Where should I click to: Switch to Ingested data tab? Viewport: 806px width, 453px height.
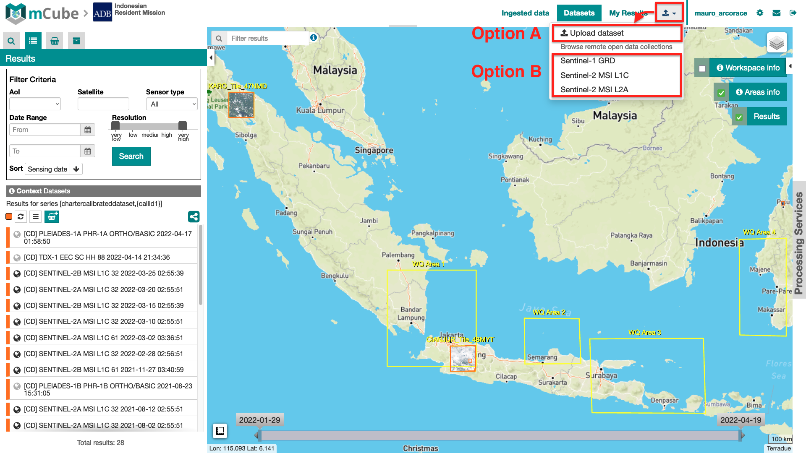pos(525,13)
